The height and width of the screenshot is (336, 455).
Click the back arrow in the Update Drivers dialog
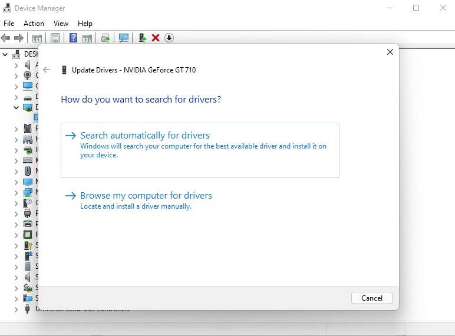pos(47,70)
